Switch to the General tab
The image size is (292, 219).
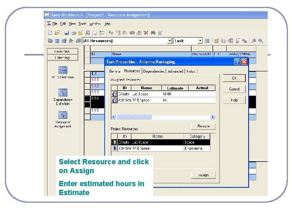pos(115,71)
